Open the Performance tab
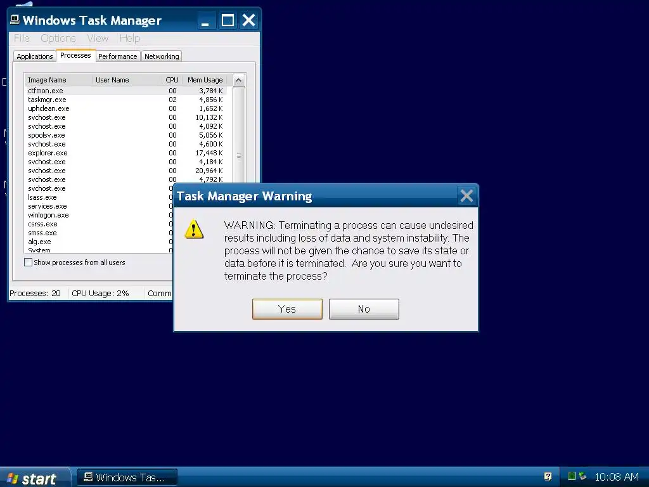The image size is (649, 487). click(x=117, y=56)
